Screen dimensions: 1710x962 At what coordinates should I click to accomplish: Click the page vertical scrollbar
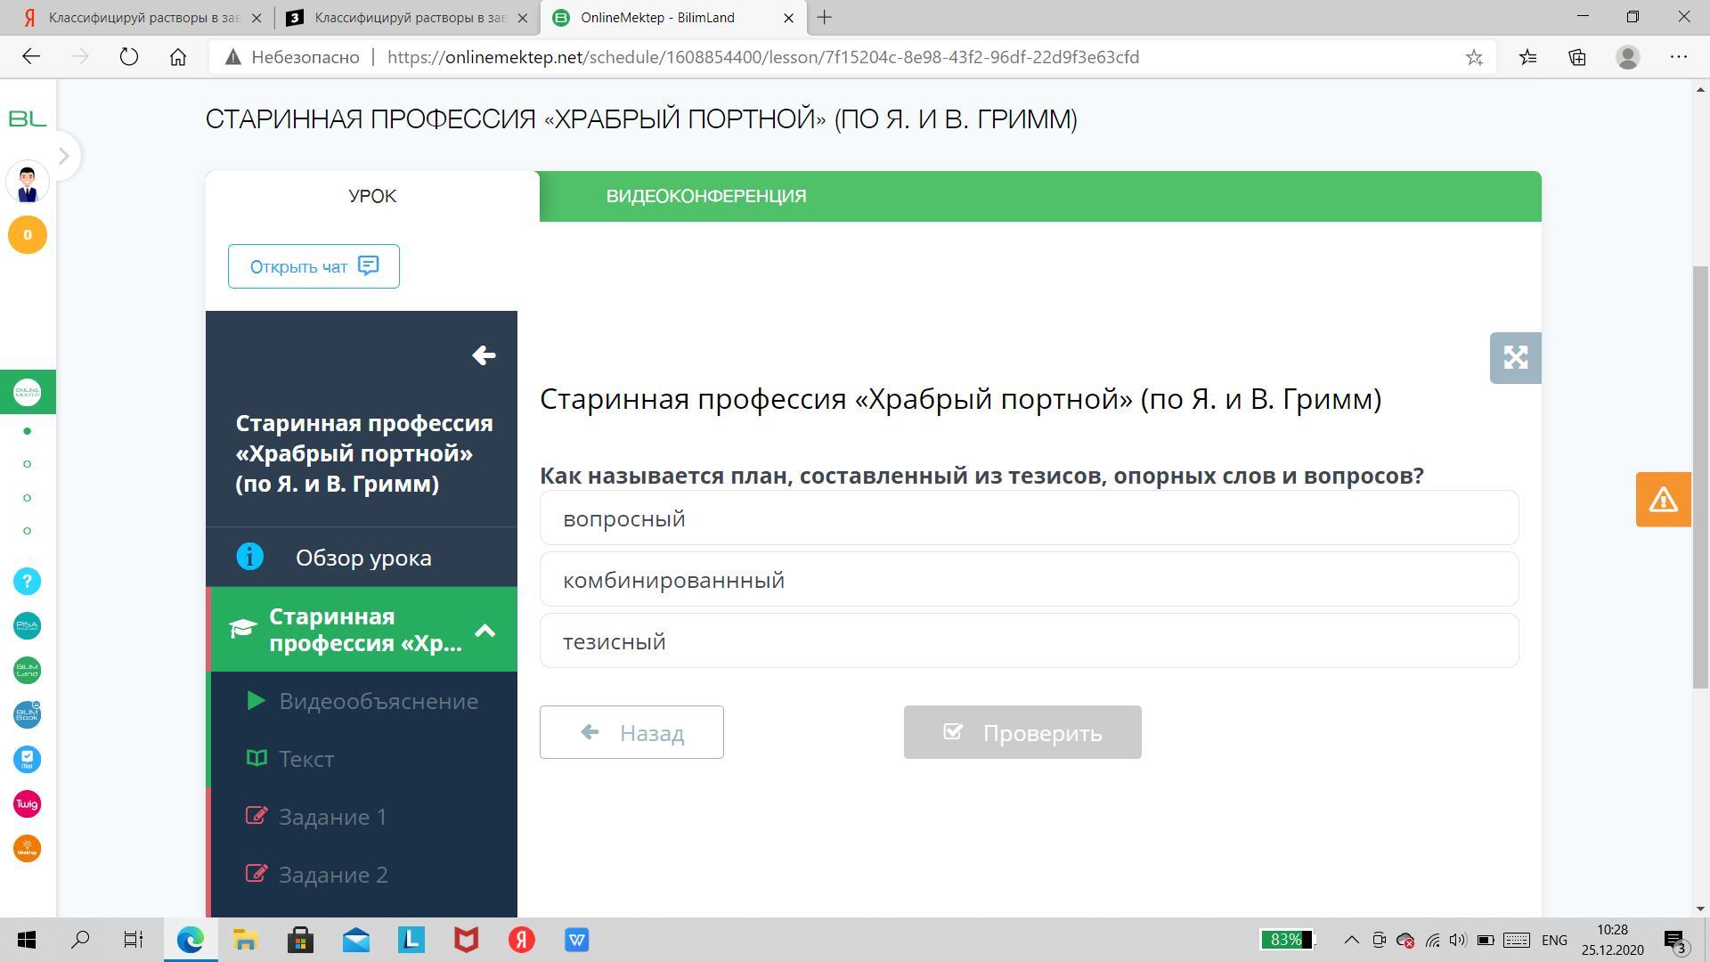1700,477
